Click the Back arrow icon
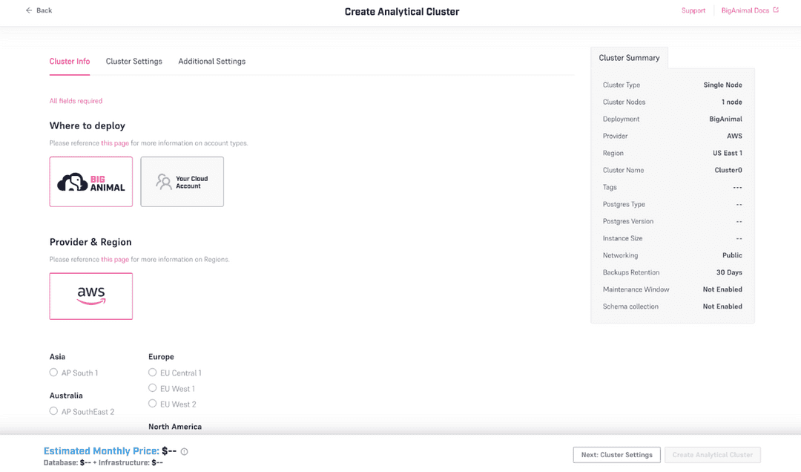This screenshot has width=801, height=472. point(29,10)
